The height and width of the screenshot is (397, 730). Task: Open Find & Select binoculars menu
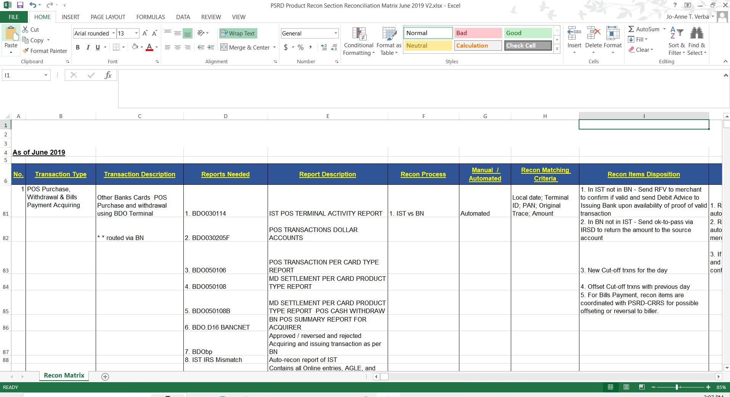[697, 41]
